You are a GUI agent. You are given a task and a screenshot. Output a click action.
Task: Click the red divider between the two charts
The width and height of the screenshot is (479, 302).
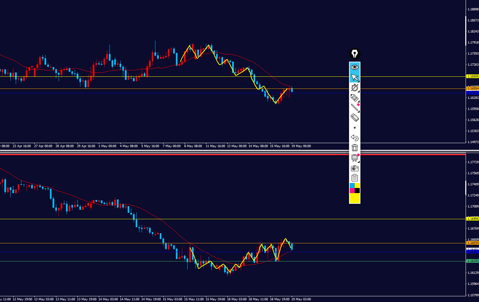(x=233, y=155)
